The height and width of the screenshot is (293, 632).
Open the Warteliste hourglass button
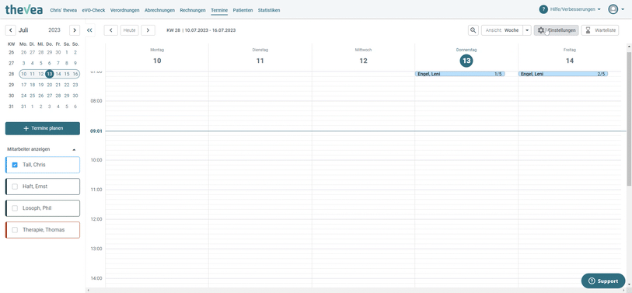pos(600,30)
